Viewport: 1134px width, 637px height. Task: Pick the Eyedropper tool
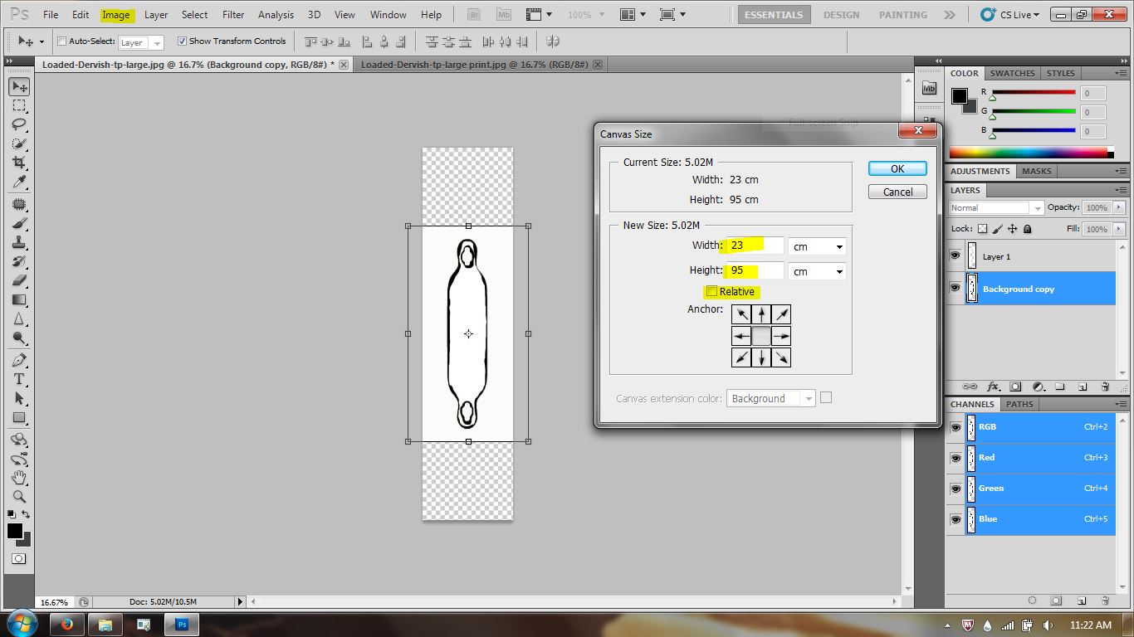(18, 182)
